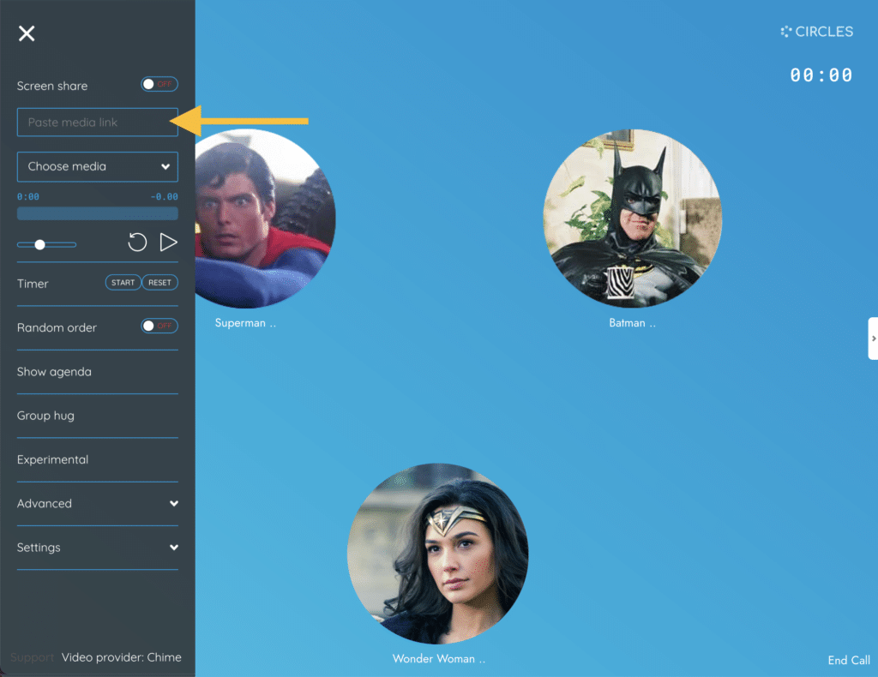Click Wonder Woman's video circle
Viewport: 878px width, 677px height.
point(437,554)
